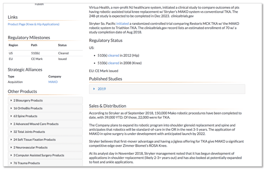Expand 2 Neurovascular Products
The width and height of the screenshot is (267, 172).
[45, 147]
